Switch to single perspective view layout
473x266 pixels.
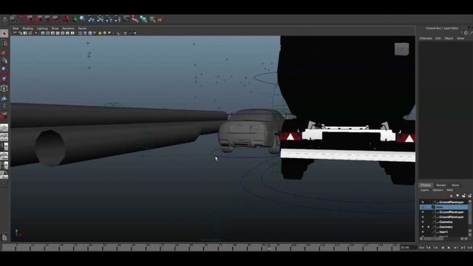click(x=4, y=128)
